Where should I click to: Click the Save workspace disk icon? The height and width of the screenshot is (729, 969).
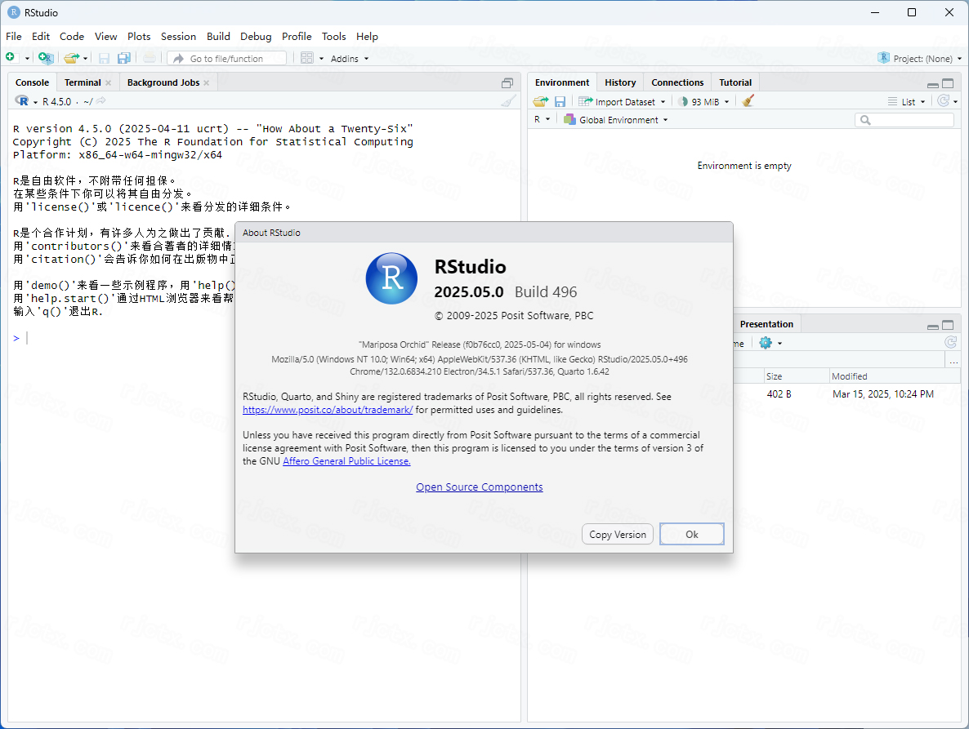point(560,101)
